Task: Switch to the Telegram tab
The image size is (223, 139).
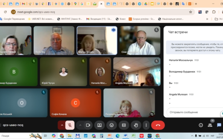Action: [x=140, y=4]
